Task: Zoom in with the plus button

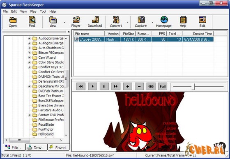Action: pos(128,86)
